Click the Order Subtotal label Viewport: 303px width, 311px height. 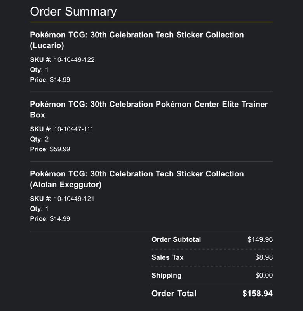coord(176,239)
